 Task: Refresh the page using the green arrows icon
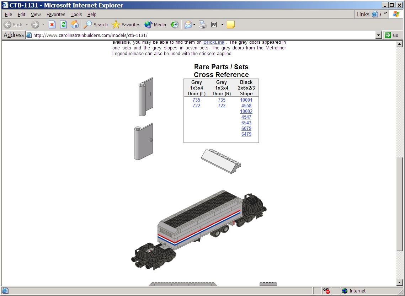tap(63, 25)
